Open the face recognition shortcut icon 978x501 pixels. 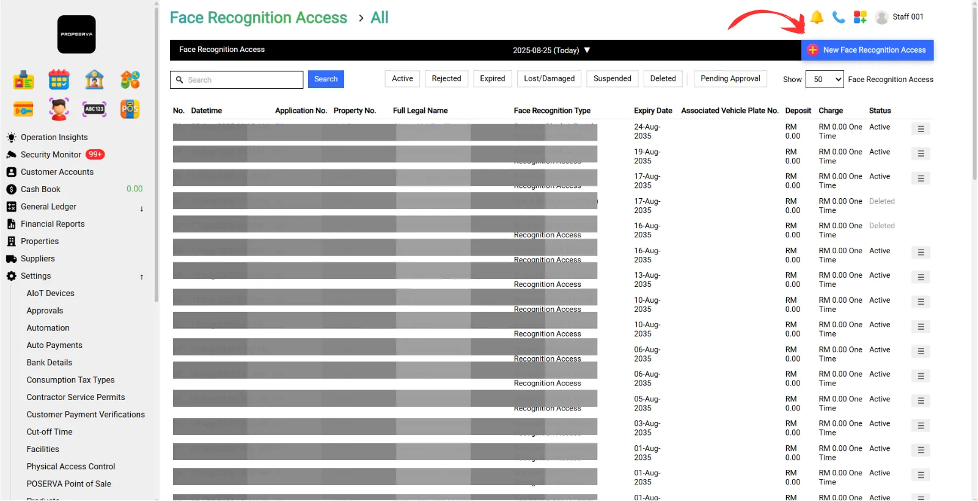(x=59, y=109)
